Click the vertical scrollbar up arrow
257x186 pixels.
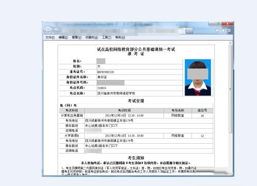coord(231,43)
